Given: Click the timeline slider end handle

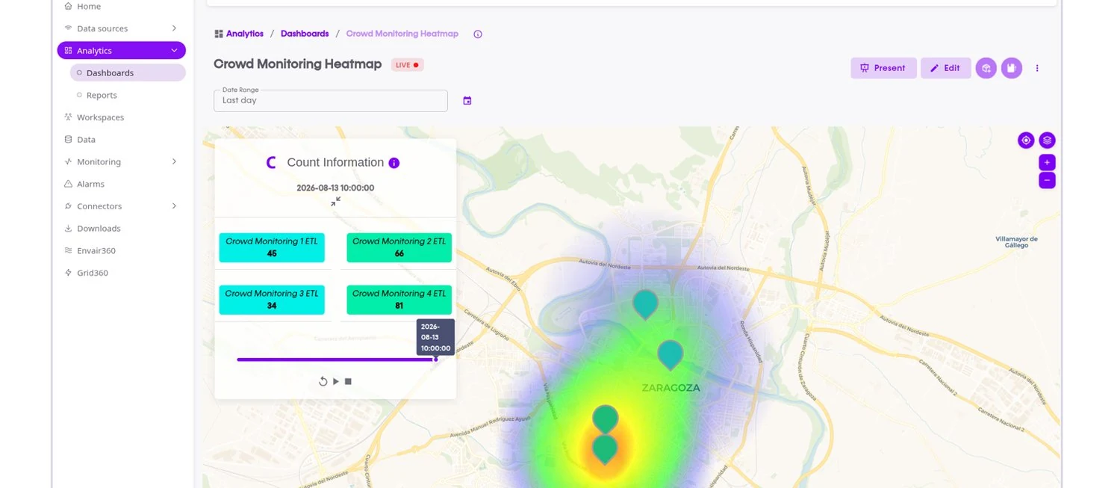Looking at the screenshot, I should pyautogui.click(x=436, y=359).
